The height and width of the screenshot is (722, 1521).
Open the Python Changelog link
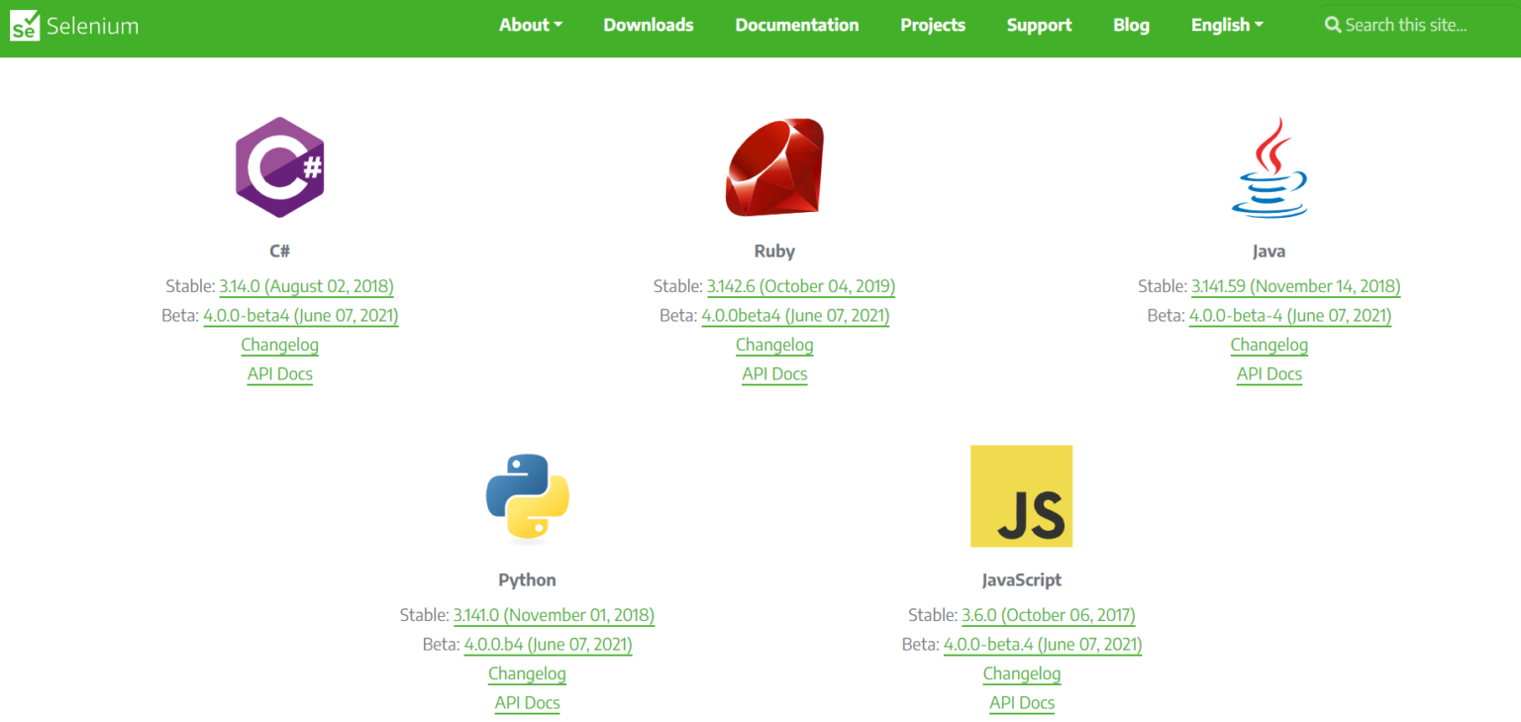(527, 673)
